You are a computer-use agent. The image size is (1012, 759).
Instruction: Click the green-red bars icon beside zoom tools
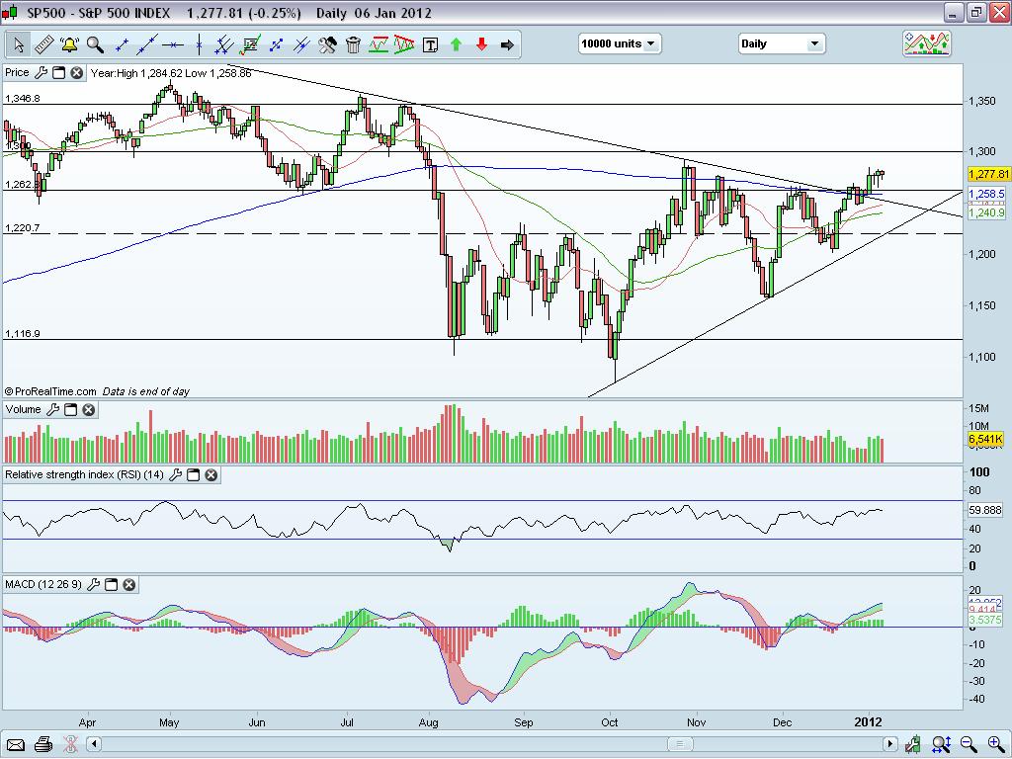[x=912, y=745]
